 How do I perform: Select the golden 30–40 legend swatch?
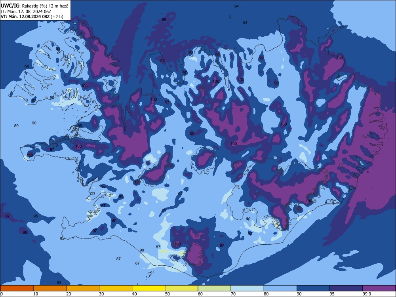pyautogui.click(x=116, y=288)
